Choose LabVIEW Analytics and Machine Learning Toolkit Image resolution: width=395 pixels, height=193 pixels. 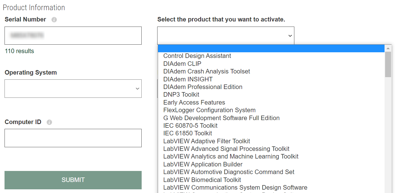pos(271,157)
